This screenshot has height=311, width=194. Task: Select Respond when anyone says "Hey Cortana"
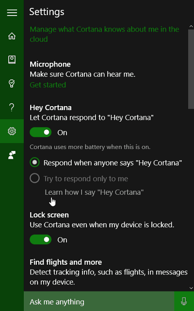pos(106,163)
